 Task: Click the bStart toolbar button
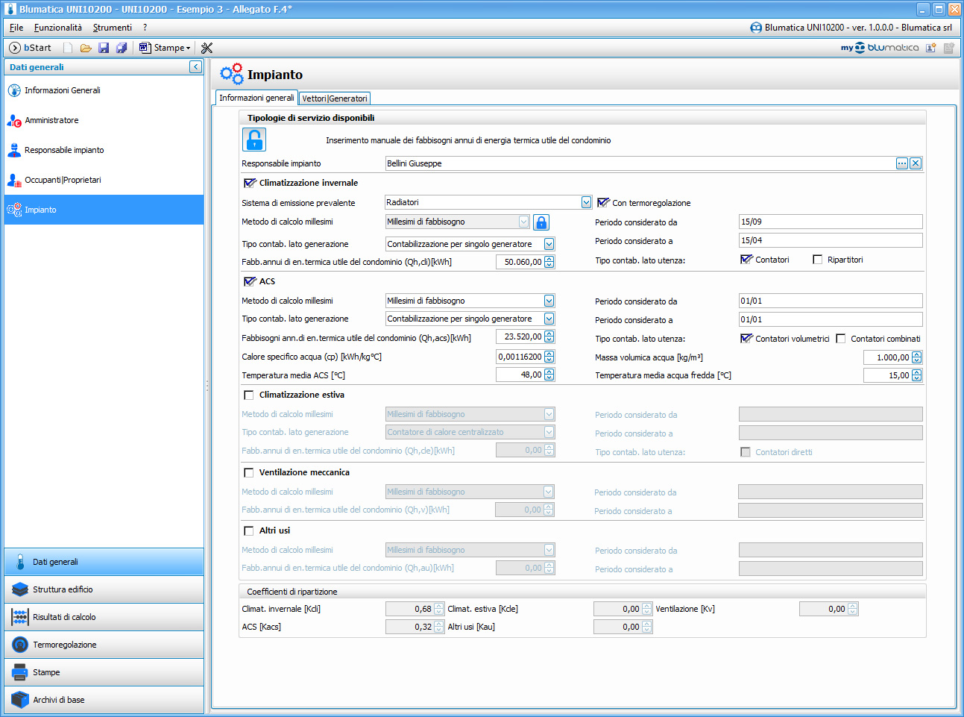tap(30, 48)
